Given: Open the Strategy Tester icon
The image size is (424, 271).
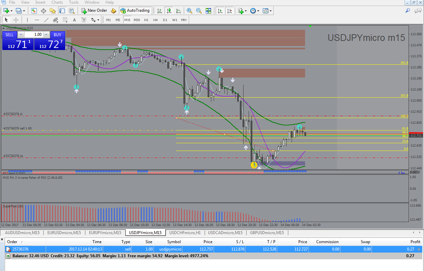Looking at the screenshot, I should pyautogui.click(x=72, y=11).
